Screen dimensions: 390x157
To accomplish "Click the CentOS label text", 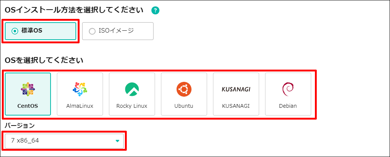I will (28, 106).
